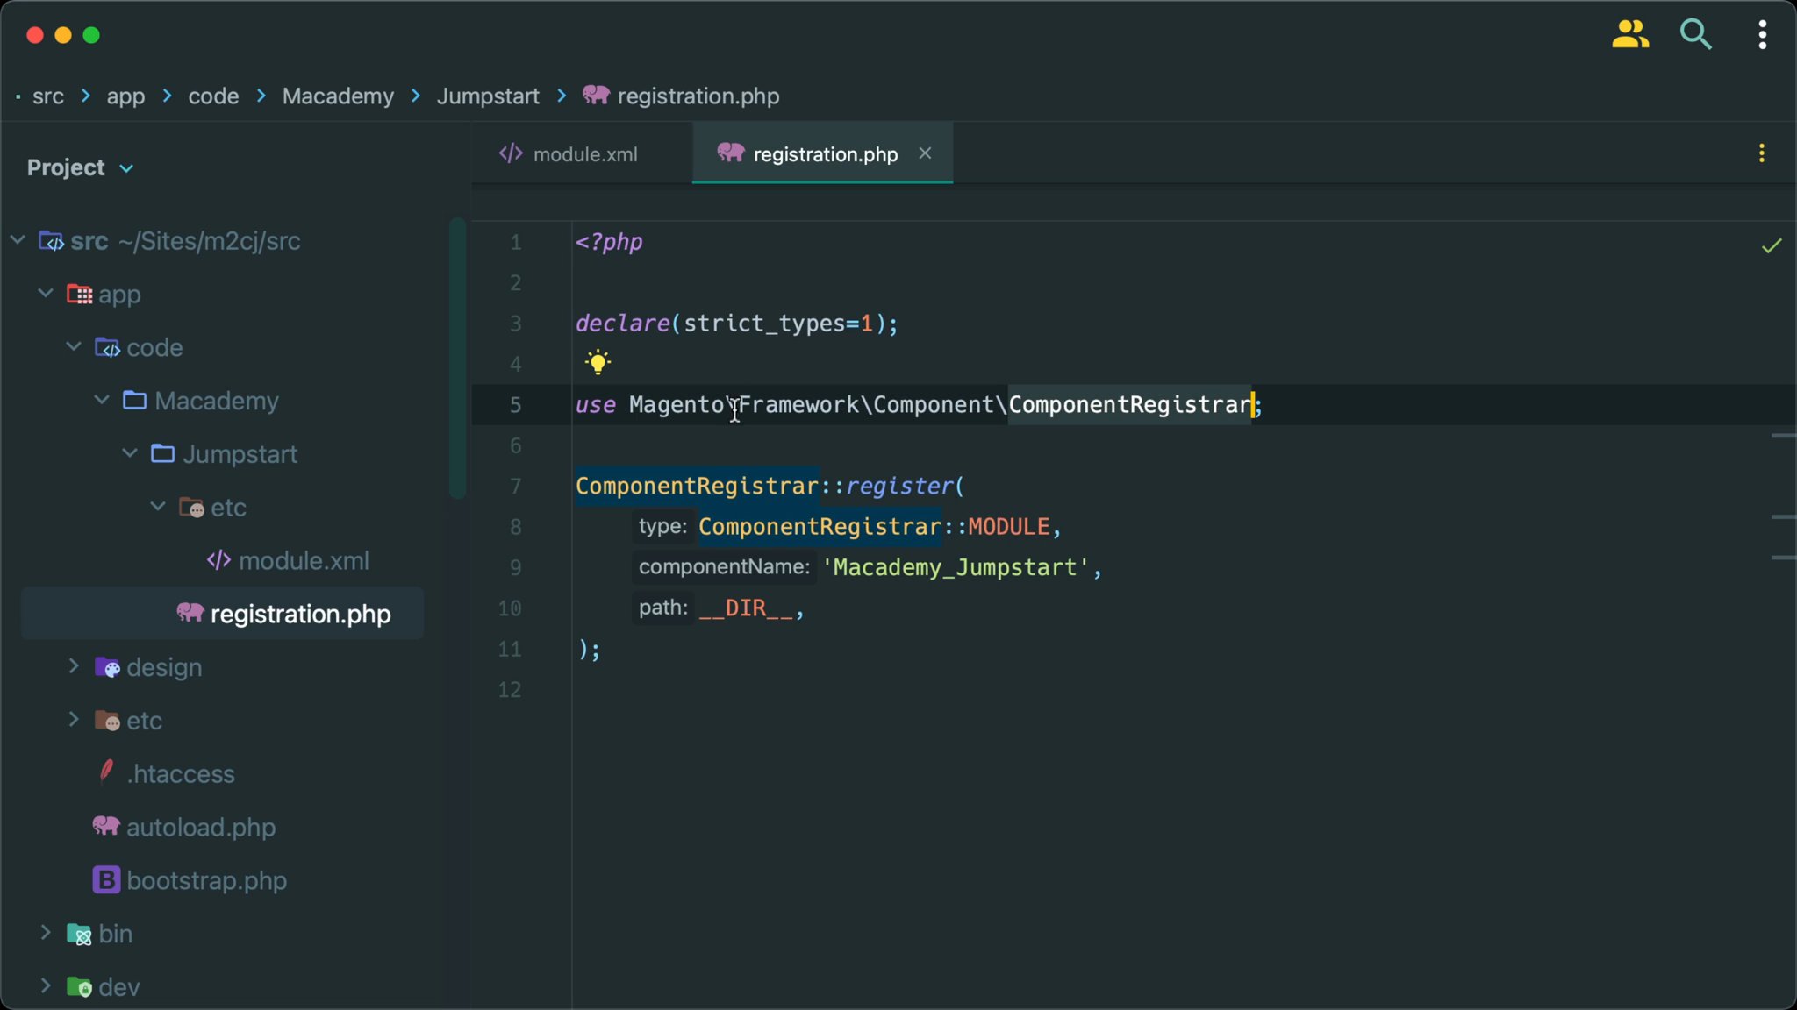
Task: Switch to the module.xml tab
Action: point(585,153)
